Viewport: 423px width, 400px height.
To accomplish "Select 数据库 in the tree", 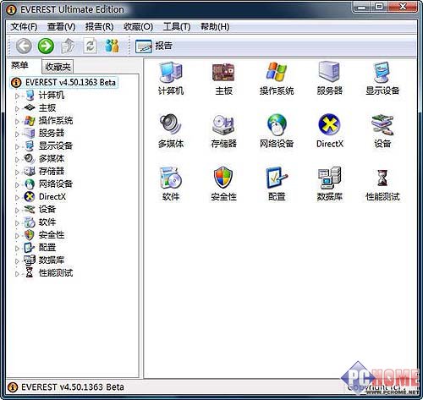I will (x=52, y=260).
